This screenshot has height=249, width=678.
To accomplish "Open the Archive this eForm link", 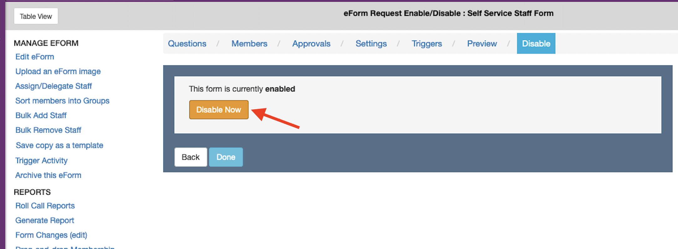I will [x=48, y=175].
